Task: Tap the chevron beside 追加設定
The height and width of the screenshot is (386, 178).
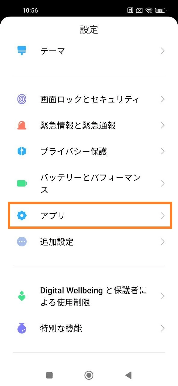Action: pyautogui.click(x=163, y=242)
